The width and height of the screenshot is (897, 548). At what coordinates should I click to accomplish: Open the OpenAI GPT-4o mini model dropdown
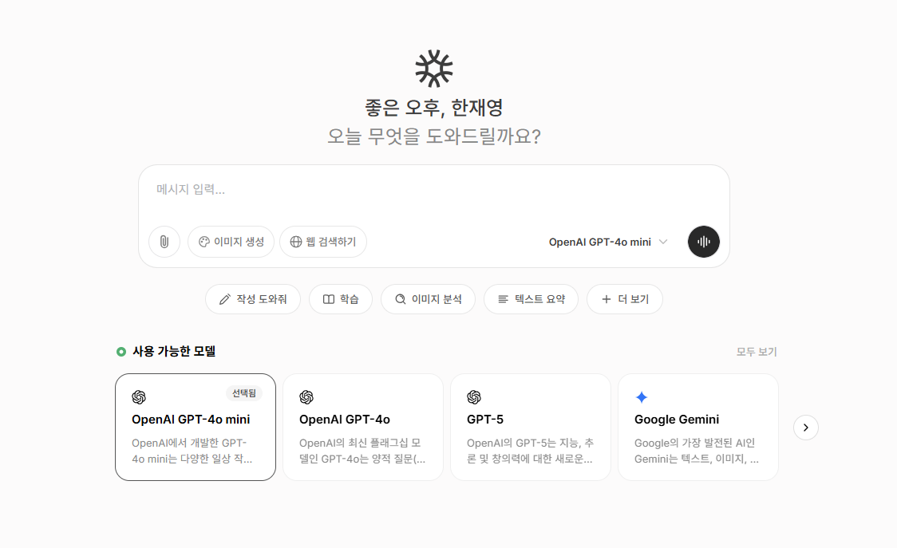[608, 242]
